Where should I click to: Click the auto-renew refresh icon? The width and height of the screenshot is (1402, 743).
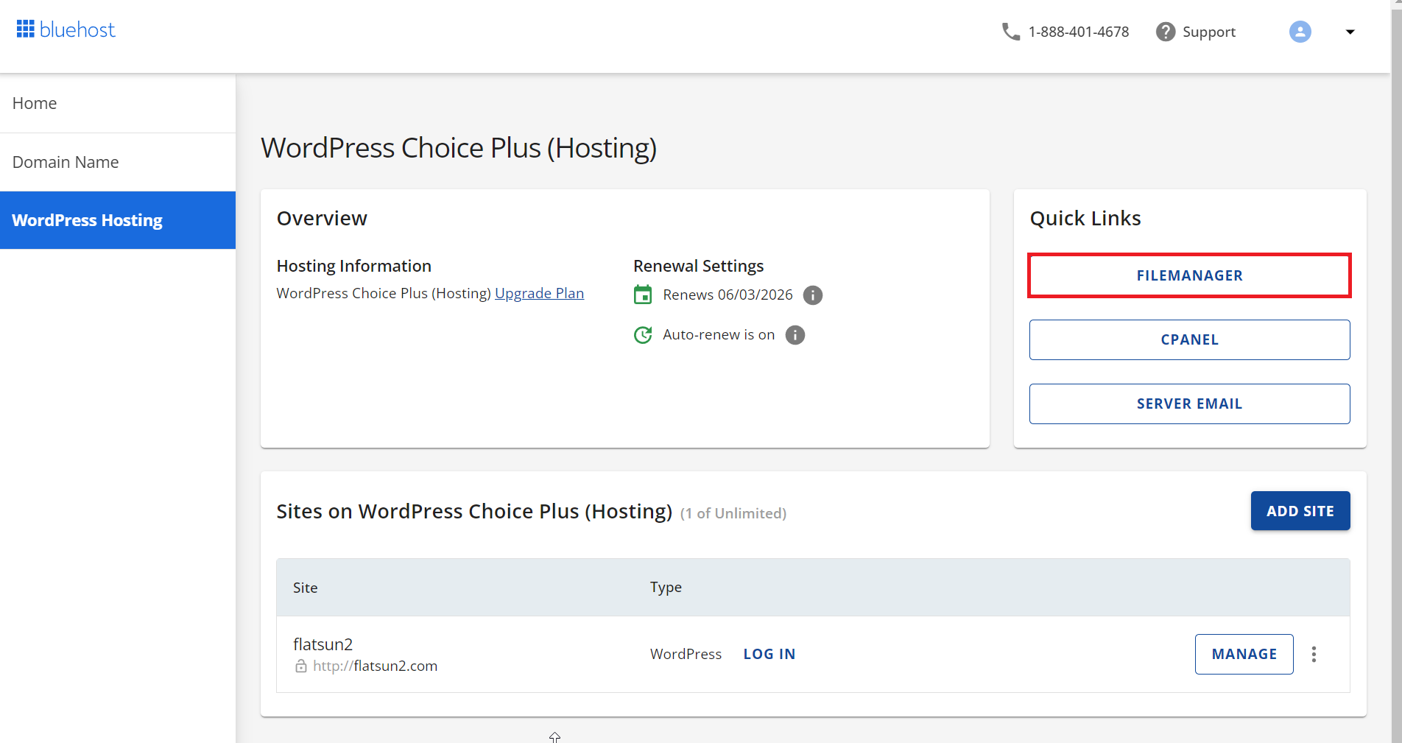coord(643,335)
